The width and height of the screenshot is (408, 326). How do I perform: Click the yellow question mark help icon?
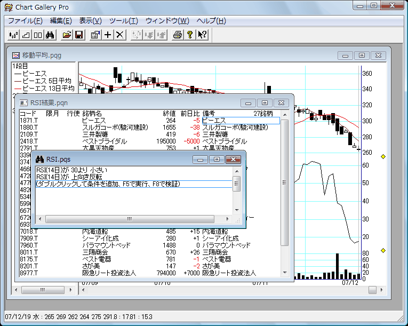pyautogui.click(x=189, y=35)
